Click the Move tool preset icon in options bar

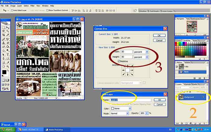click(x=5, y=10)
